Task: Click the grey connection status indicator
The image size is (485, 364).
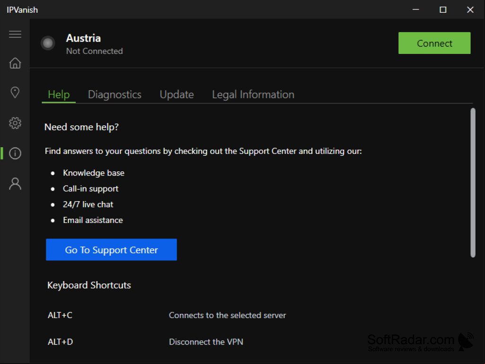Action: [x=48, y=43]
